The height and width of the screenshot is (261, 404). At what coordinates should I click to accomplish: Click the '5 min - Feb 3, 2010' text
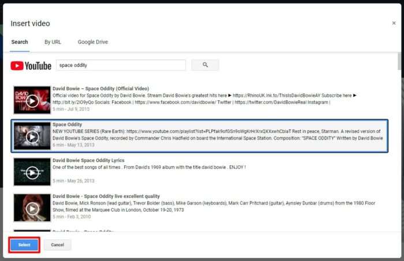(72, 217)
